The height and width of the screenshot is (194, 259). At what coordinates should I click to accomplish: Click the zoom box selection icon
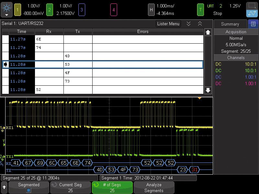252,6
